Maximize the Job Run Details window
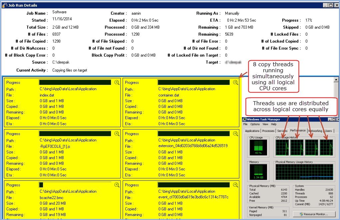The image size is (340, 220). coord(331,5)
